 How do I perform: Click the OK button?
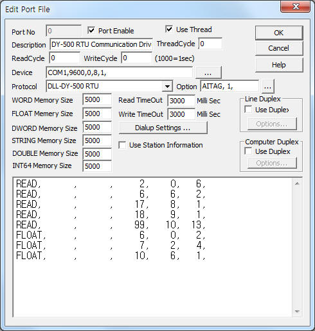(279, 33)
